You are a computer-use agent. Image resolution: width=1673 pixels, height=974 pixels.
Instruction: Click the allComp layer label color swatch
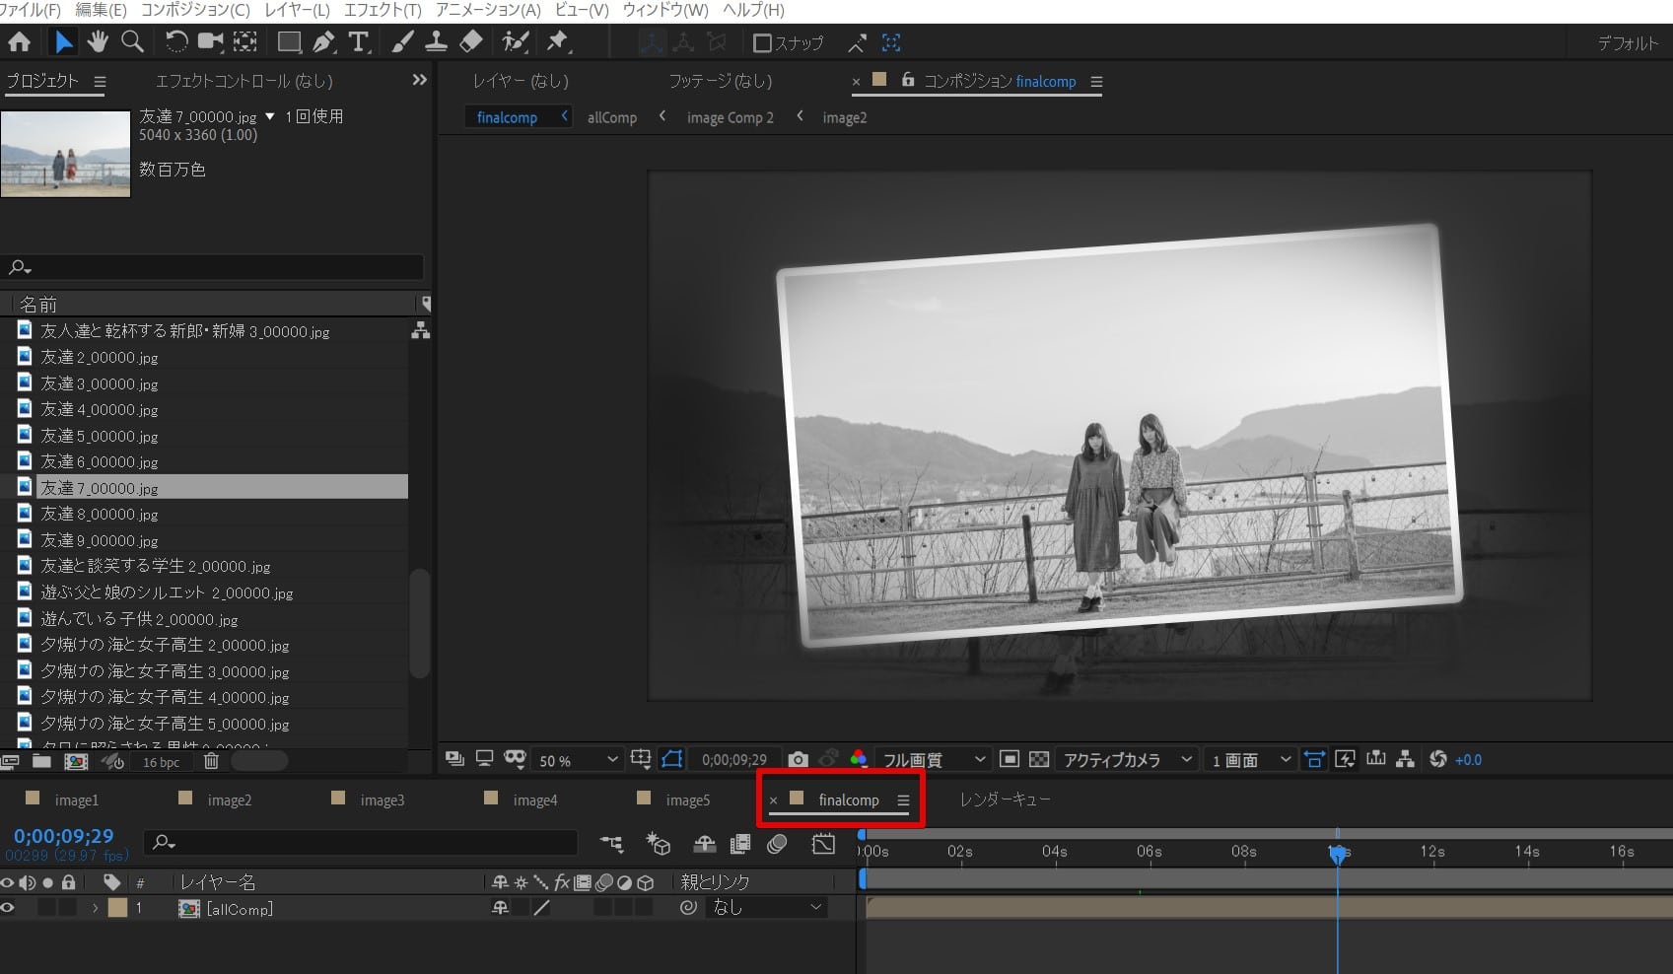tap(117, 908)
